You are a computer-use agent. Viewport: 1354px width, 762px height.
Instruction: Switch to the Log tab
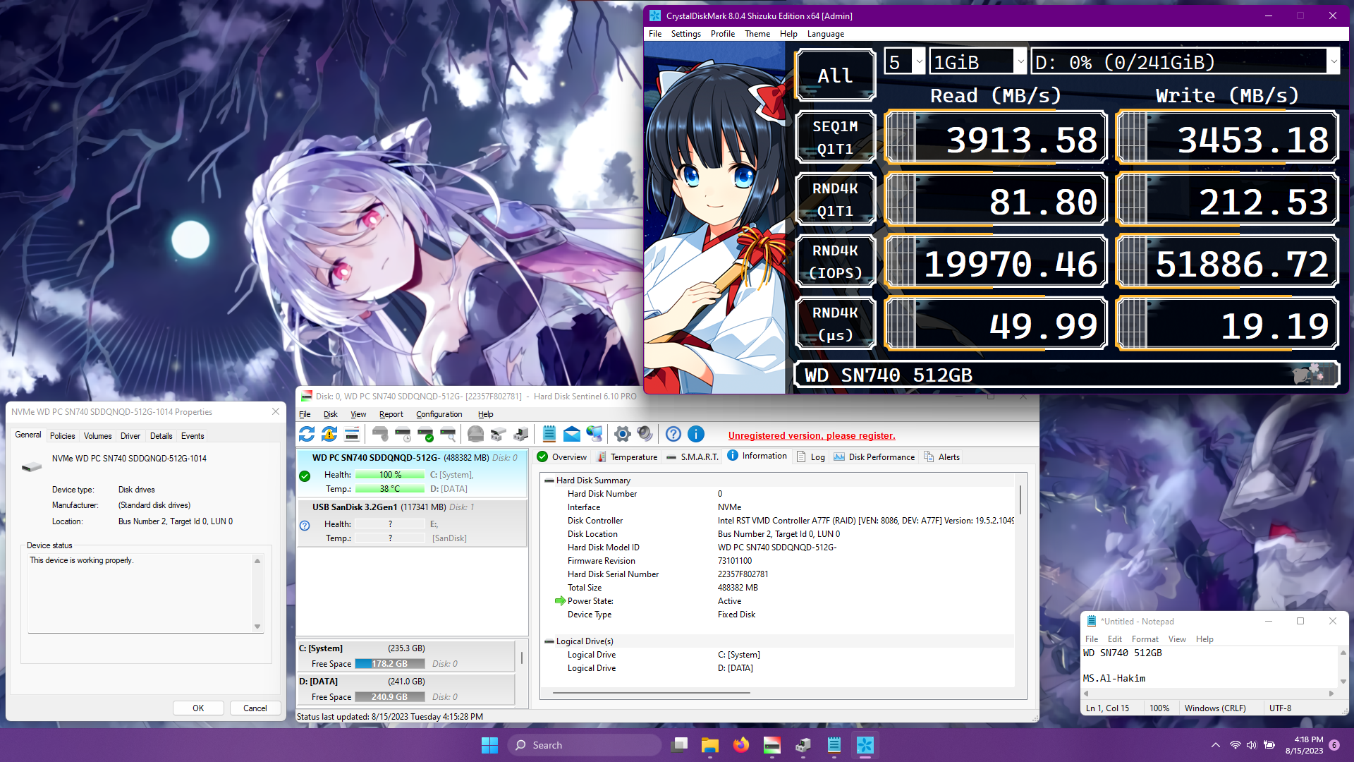click(810, 457)
